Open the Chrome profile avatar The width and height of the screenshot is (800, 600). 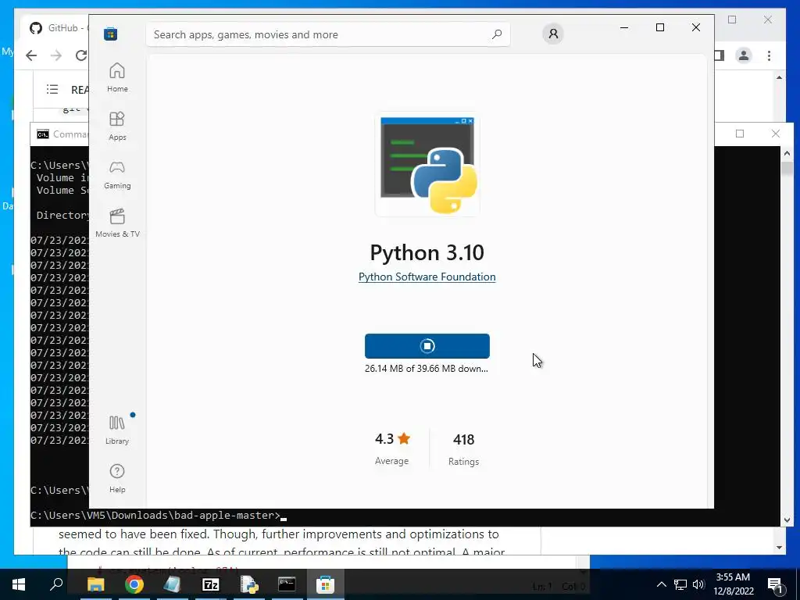[x=744, y=55]
